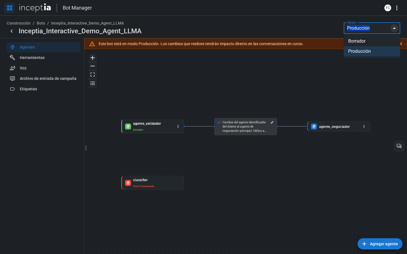Click the classifier red agent icon

128,183
